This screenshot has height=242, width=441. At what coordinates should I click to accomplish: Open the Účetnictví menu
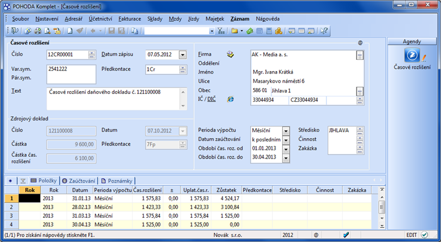[x=101, y=19]
